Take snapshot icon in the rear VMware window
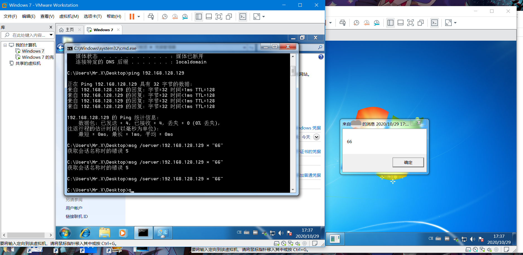 (356, 23)
